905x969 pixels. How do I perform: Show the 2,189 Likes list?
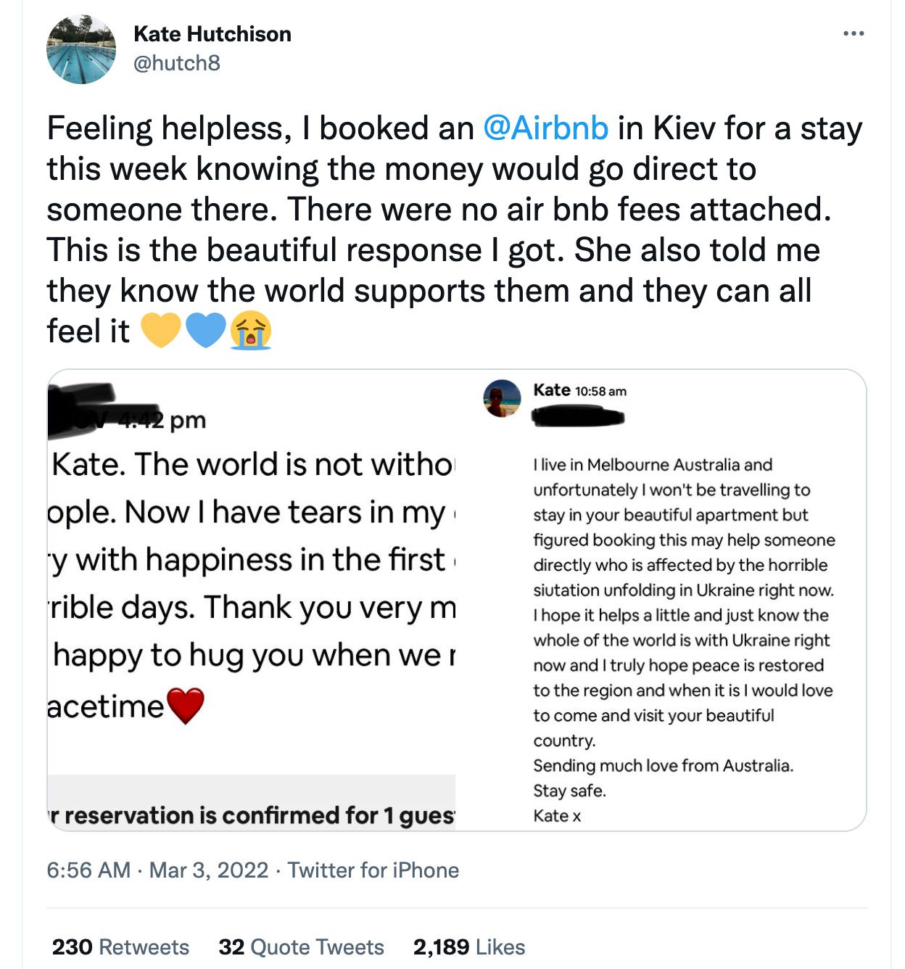(469, 947)
